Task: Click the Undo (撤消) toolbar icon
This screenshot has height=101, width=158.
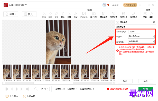Action: (44, 15)
